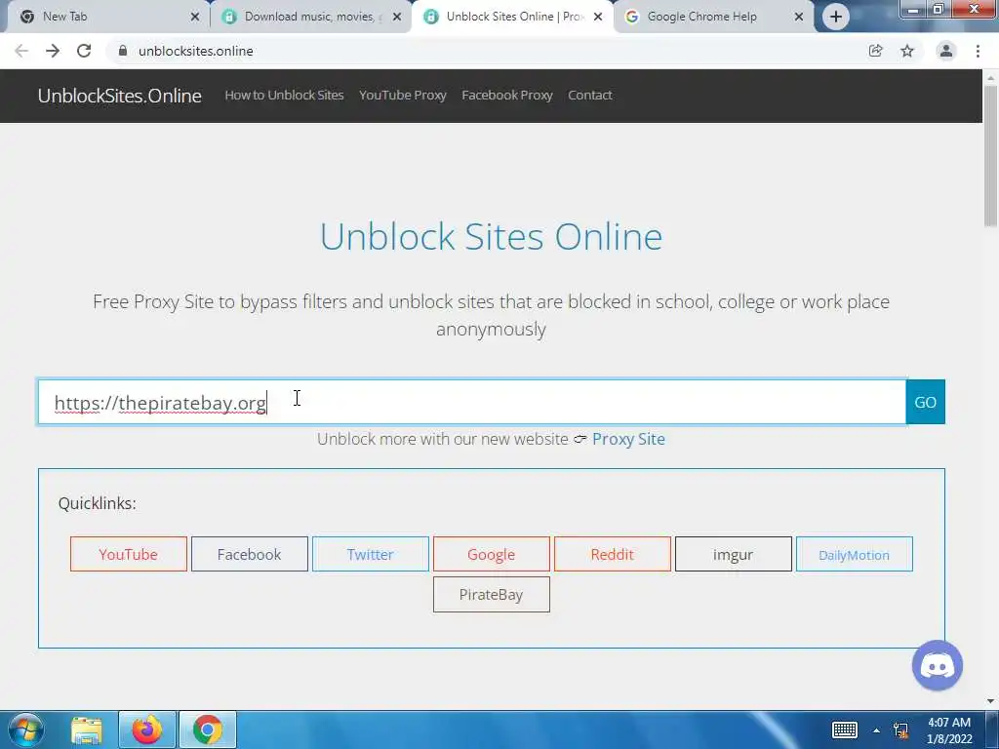Click the page vertical scrollbar thumb
This screenshot has width=999, height=749.
(991, 156)
